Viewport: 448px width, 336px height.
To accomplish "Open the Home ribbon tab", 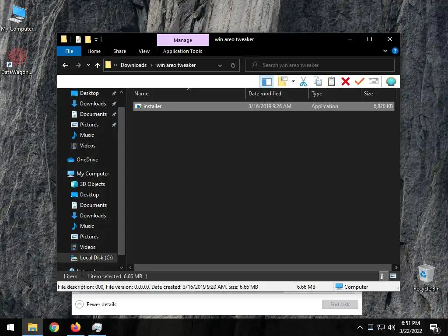I will (94, 51).
